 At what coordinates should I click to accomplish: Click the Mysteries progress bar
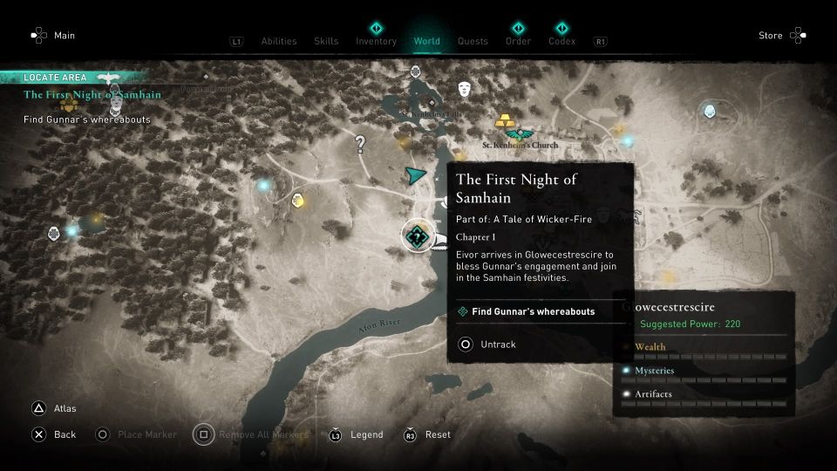coord(704,380)
